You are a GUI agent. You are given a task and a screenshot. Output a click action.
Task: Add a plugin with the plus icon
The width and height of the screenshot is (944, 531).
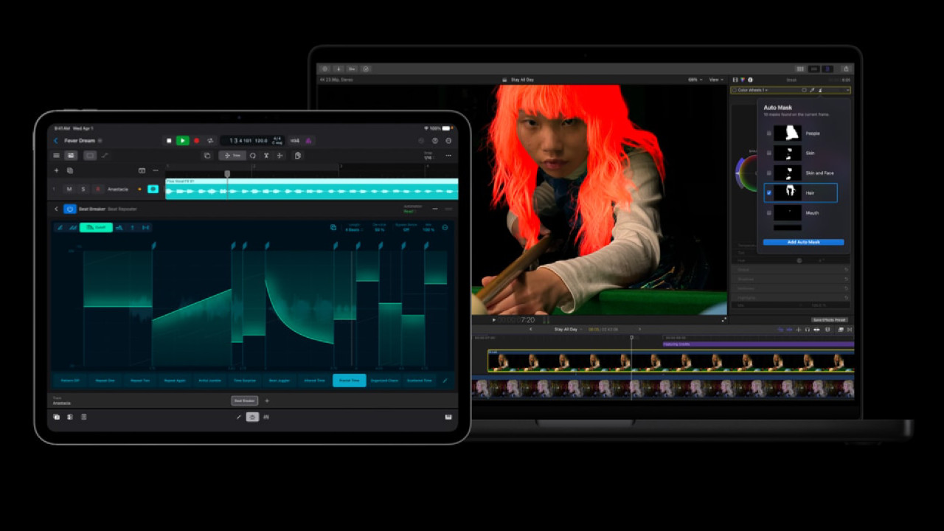267,401
